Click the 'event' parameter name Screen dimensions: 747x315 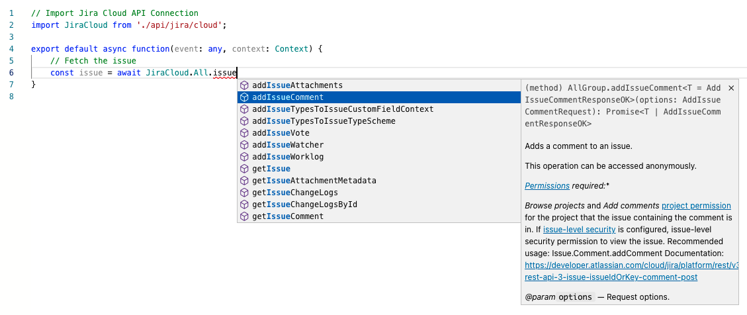click(x=187, y=49)
